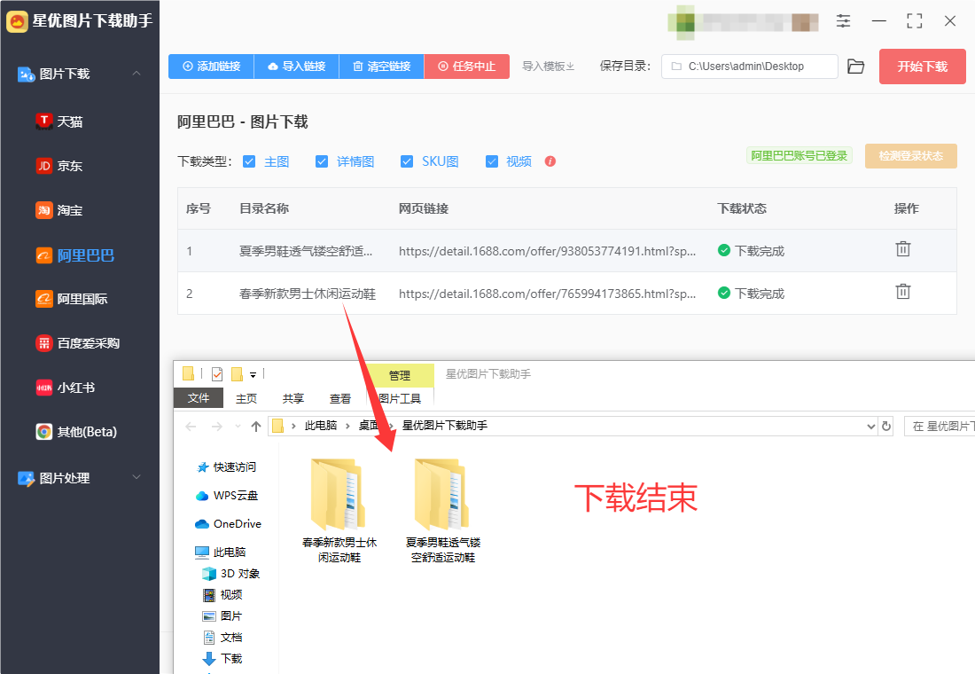Click the Explorer search box
Image resolution: width=975 pixels, height=674 pixels.
(940, 427)
